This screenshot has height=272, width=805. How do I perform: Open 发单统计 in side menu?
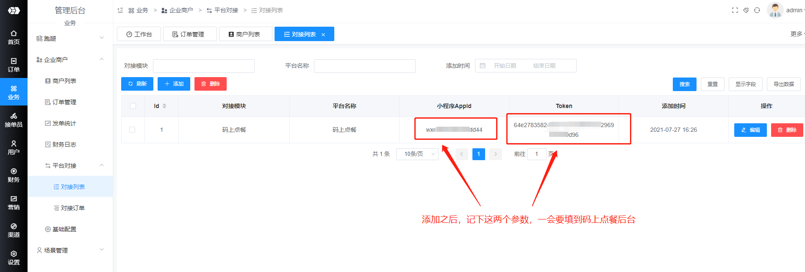(70, 123)
